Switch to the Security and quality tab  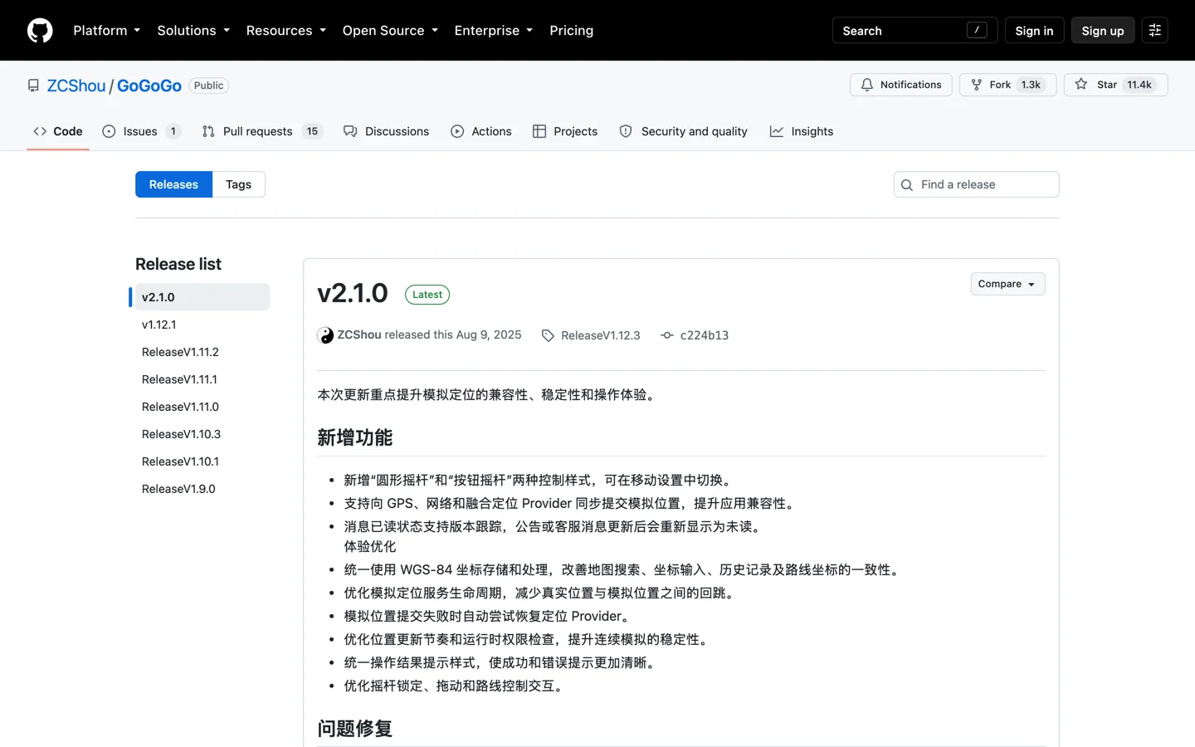[684, 131]
